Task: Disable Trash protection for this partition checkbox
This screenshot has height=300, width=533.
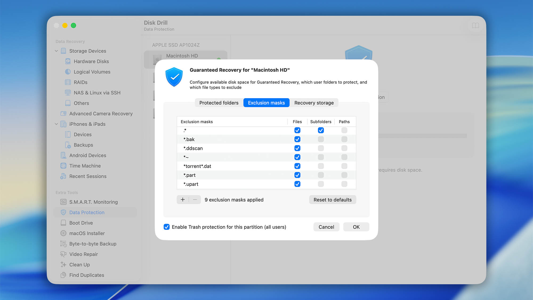Action: (167, 227)
